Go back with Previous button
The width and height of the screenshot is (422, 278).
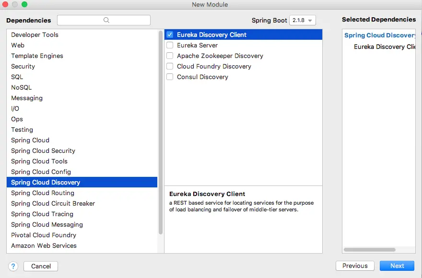coord(355,266)
